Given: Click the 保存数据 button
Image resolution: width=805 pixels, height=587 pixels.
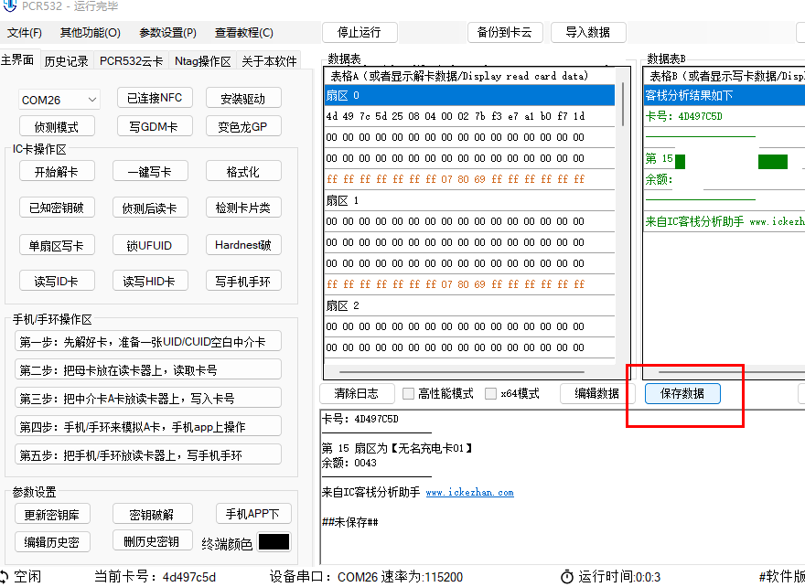Looking at the screenshot, I should point(682,393).
